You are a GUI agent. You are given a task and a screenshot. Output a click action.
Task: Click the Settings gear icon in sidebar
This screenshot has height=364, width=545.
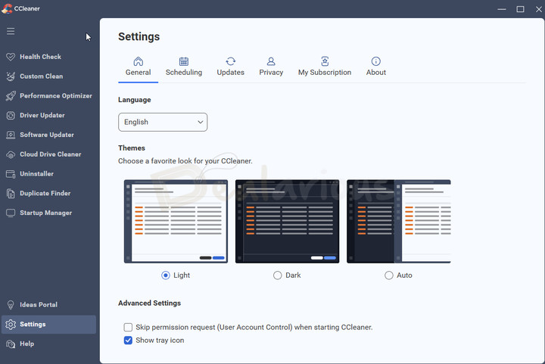[11, 325]
